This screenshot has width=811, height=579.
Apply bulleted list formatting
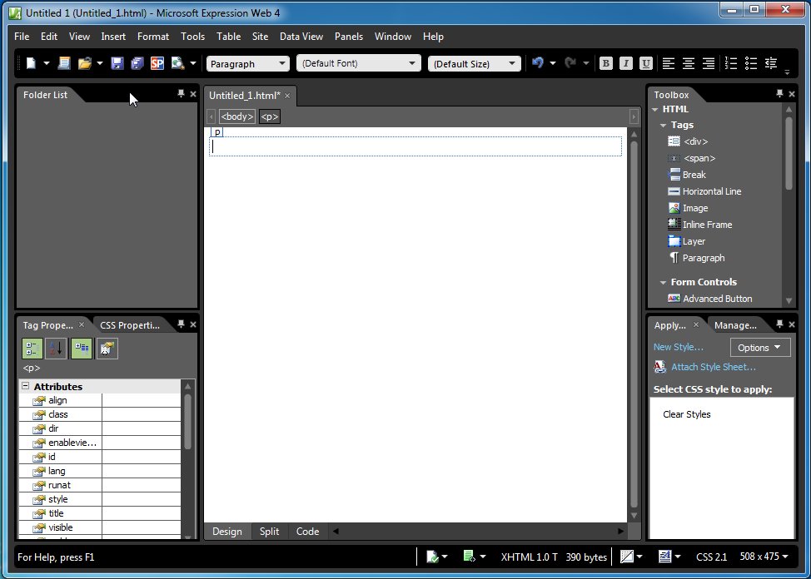(750, 63)
